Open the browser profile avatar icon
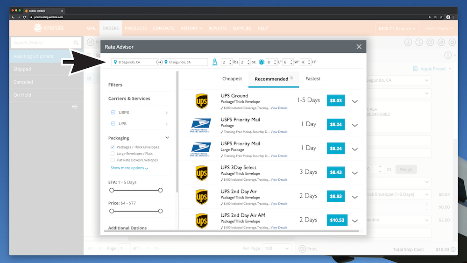Image resolution: width=467 pixels, height=263 pixels. (x=448, y=17)
